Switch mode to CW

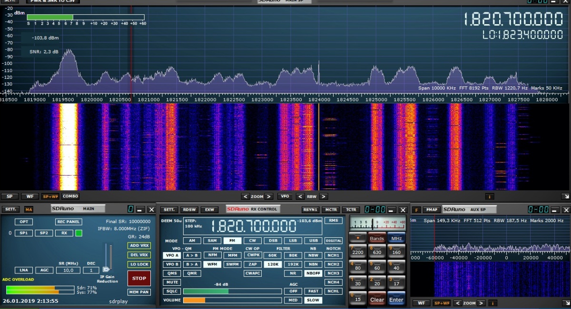[253, 241]
